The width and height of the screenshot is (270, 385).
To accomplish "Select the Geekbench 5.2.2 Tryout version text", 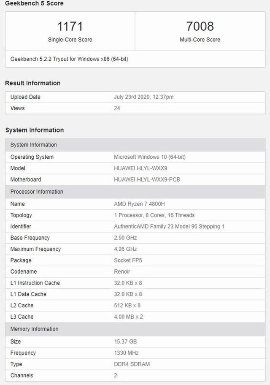I will click(x=69, y=59).
